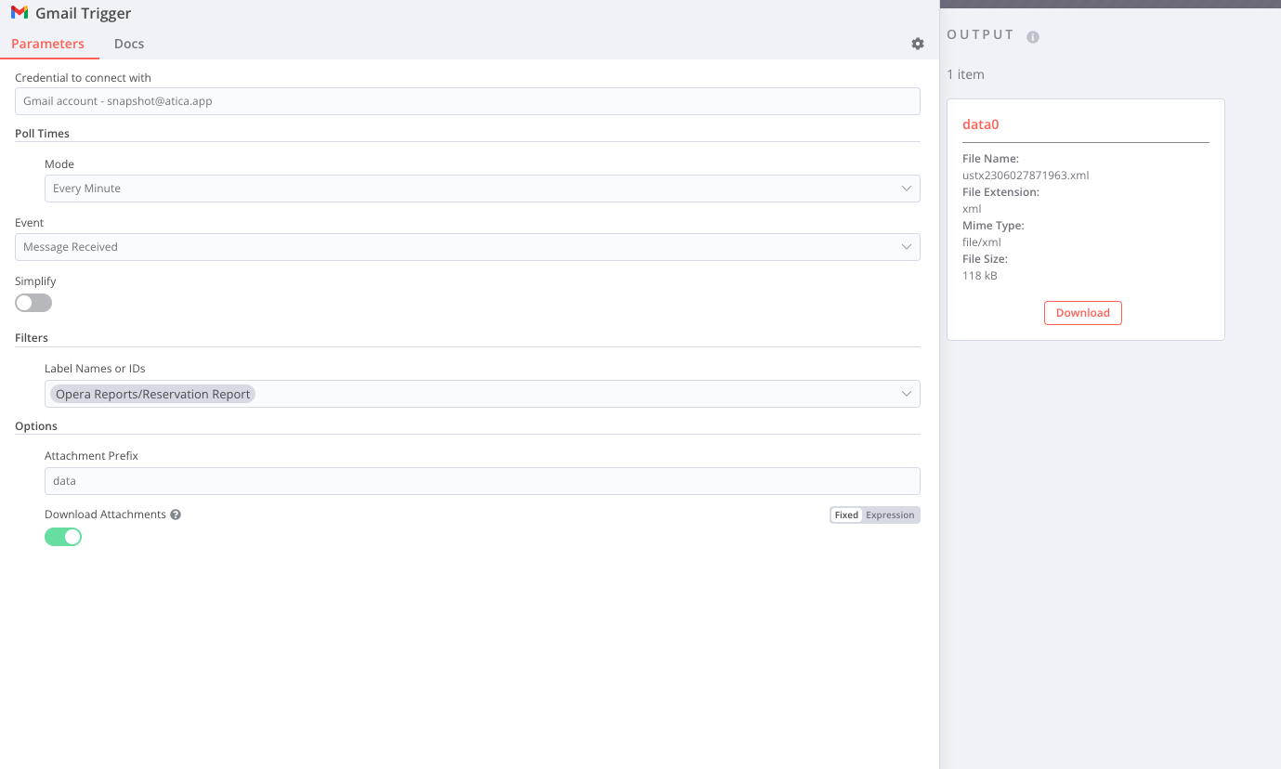The height and width of the screenshot is (769, 1281).
Task: Switch to the Docs tab
Action: pos(129,44)
